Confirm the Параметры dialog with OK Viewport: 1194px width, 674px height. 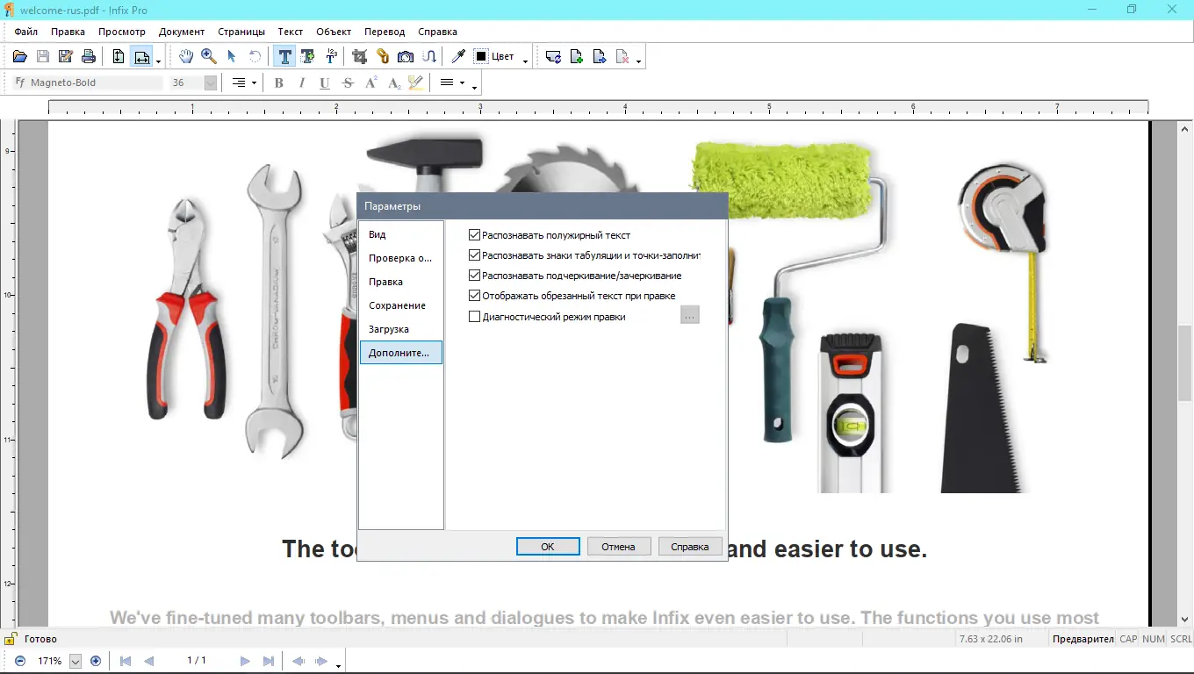click(x=548, y=546)
